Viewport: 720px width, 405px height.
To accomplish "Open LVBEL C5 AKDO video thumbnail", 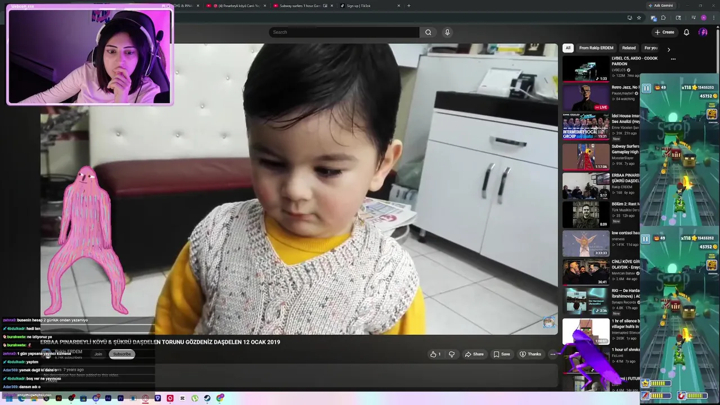I will pyautogui.click(x=586, y=69).
